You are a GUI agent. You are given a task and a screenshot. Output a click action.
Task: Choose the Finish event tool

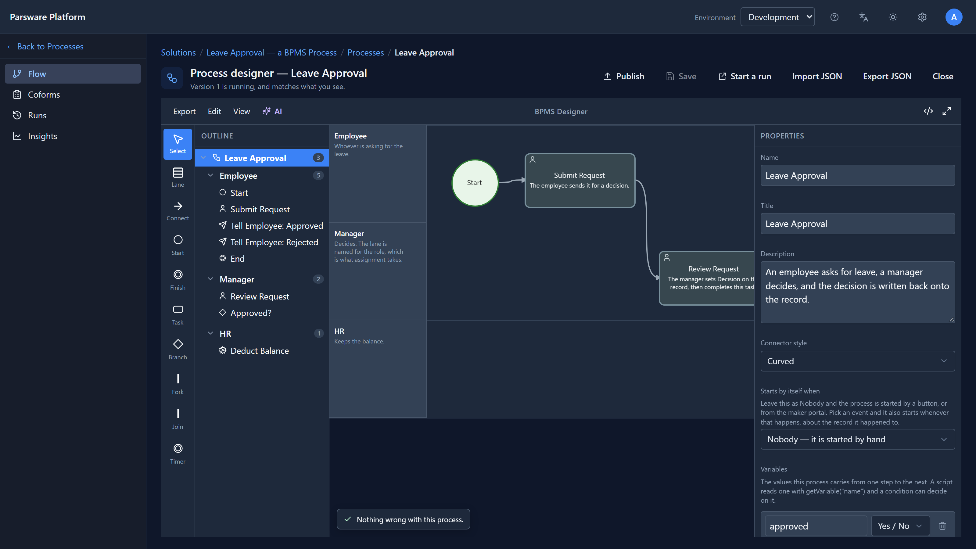click(178, 280)
